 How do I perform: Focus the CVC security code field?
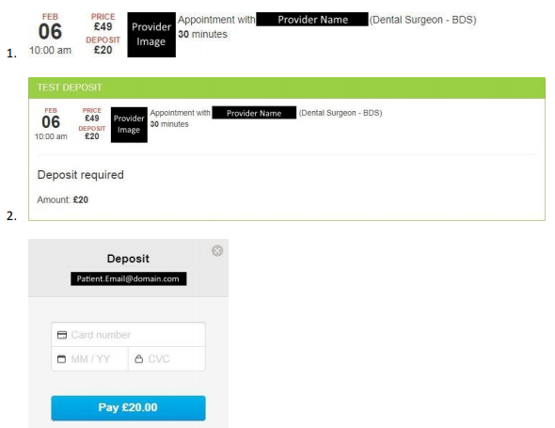(166, 359)
